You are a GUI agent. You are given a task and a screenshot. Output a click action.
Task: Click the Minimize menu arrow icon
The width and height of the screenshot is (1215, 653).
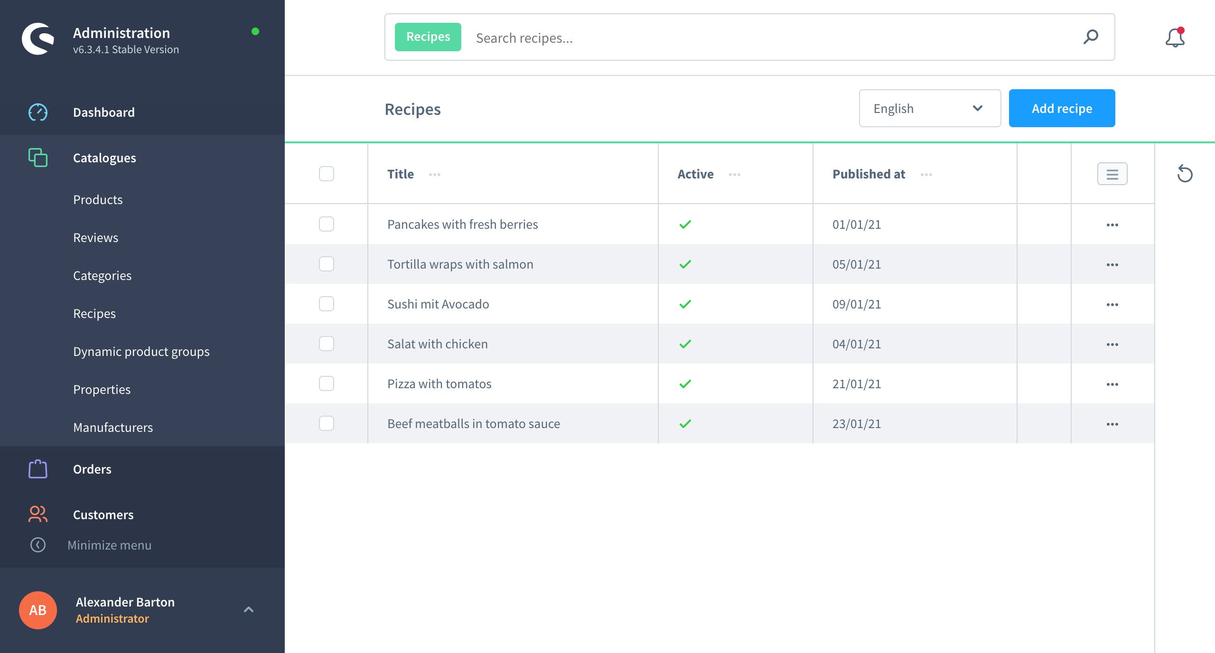click(38, 545)
